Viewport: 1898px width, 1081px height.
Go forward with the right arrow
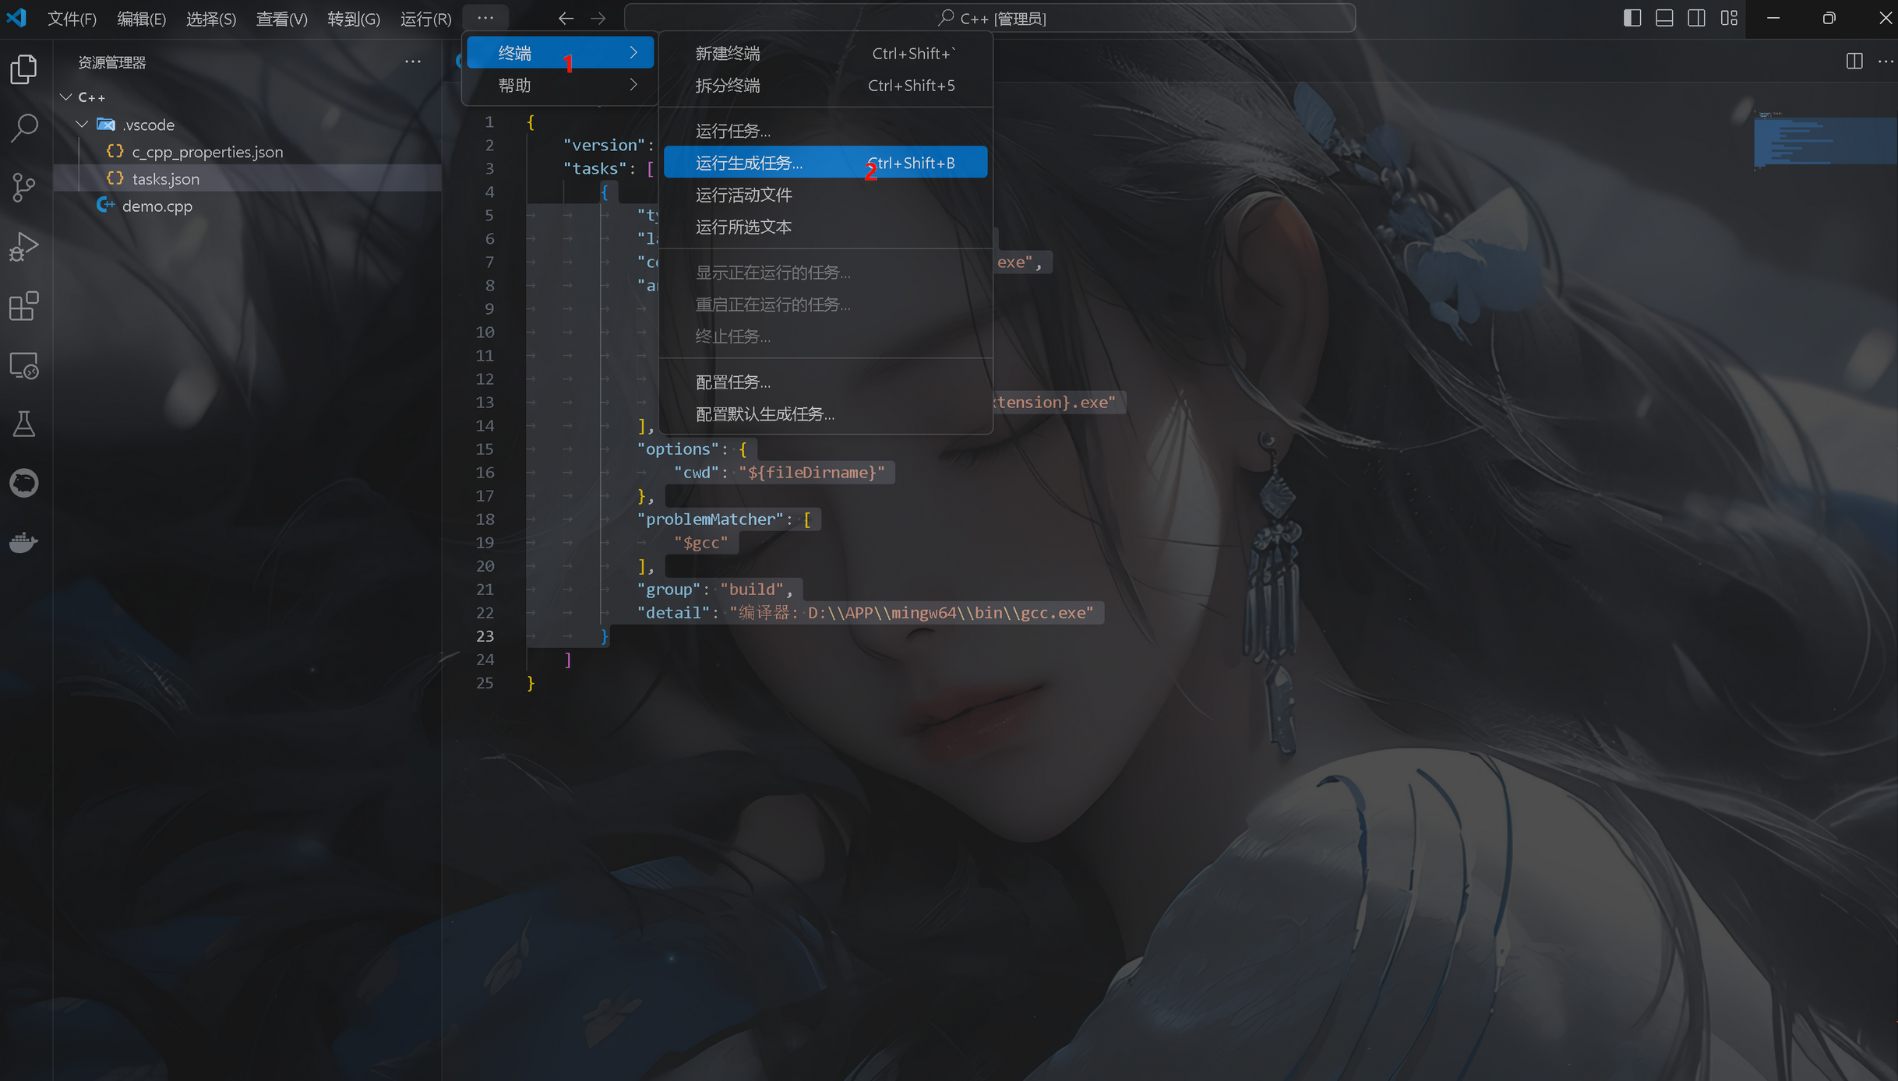pyautogui.click(x=598, y=18)
